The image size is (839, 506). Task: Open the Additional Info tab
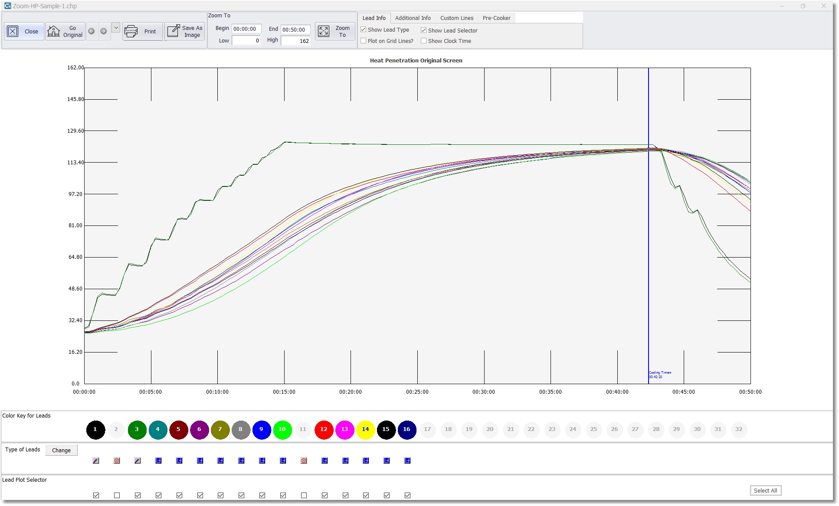click(413, 18)
